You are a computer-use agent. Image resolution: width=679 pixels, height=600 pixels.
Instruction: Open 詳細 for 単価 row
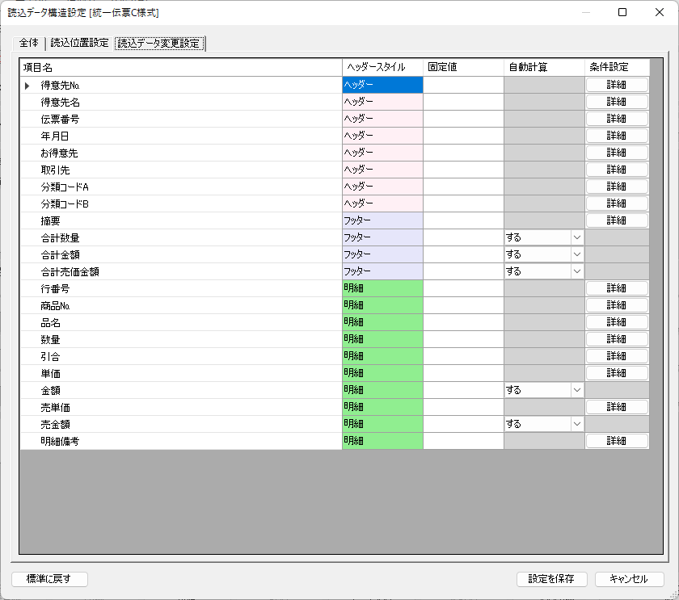tap(617, 373)
